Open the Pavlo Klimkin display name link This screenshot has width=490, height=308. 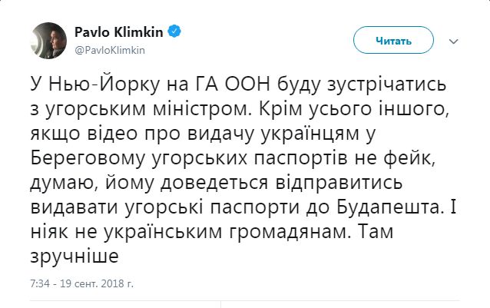[119, 31]
